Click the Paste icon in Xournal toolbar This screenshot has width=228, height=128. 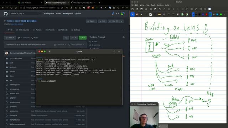point(155,9)
